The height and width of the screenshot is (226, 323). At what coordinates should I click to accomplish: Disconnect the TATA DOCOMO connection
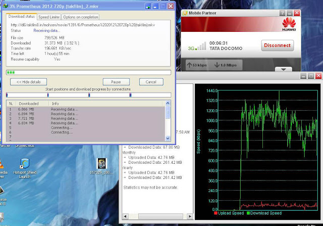[x=277, y=46]
